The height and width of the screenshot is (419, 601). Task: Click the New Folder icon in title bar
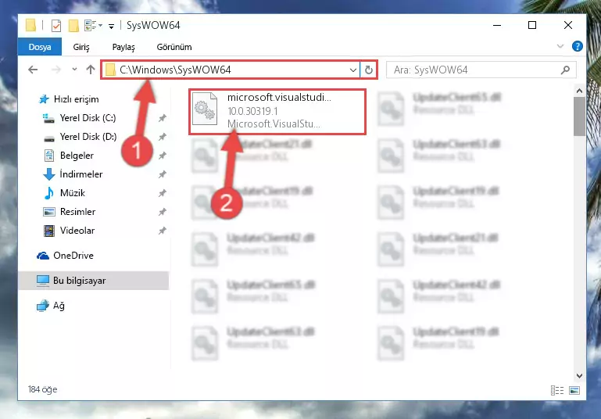point(73,26)
